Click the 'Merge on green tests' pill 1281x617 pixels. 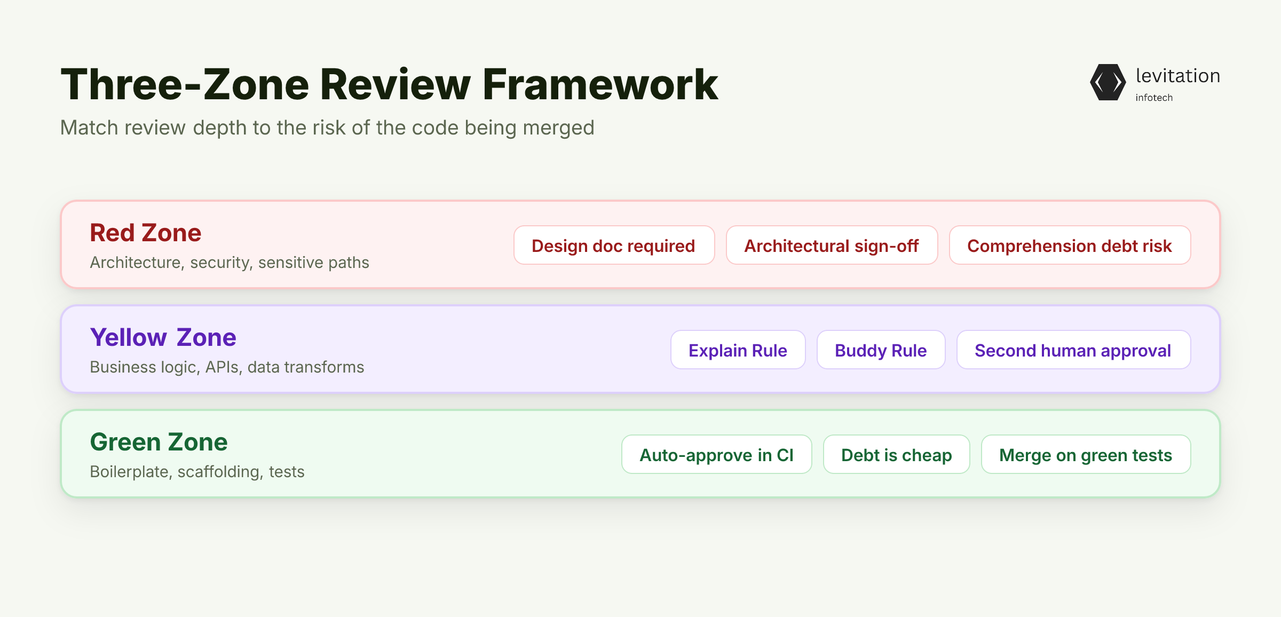pyautogui.click(x=1086, y=454)
